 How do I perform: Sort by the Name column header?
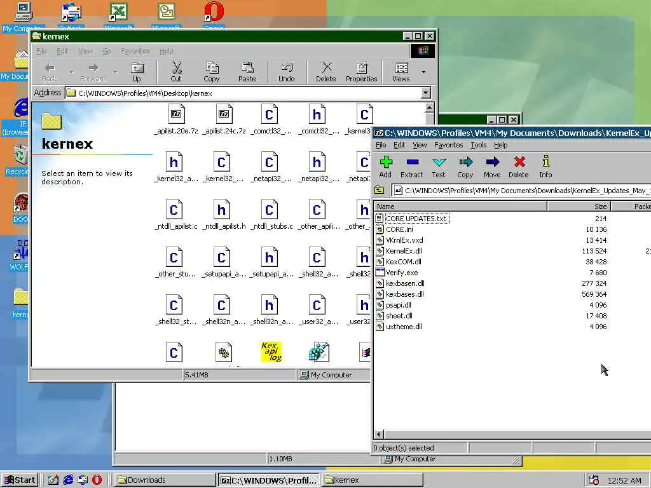point(460,207)
